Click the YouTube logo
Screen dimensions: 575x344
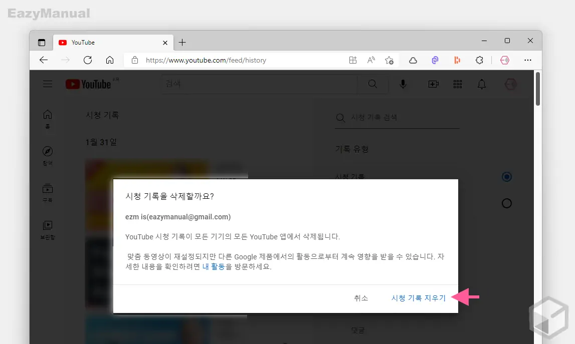[x=88, y=84]
